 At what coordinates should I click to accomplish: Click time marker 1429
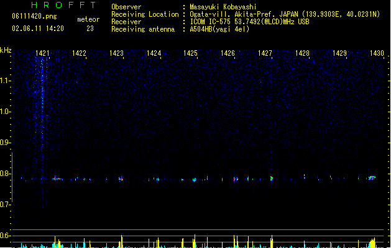tap(339, 53)
